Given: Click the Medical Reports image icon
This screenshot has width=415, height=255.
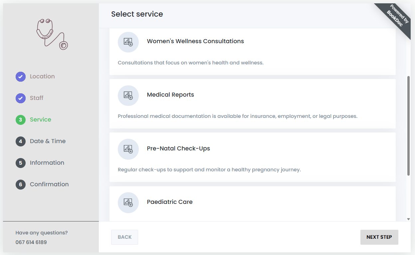Looking at the screenshot, I should (128, 95).
